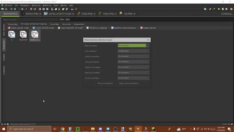This screenshot has height=132, width=234.
Task: Open the Tools menu
Action: click(x=56, y=5)
